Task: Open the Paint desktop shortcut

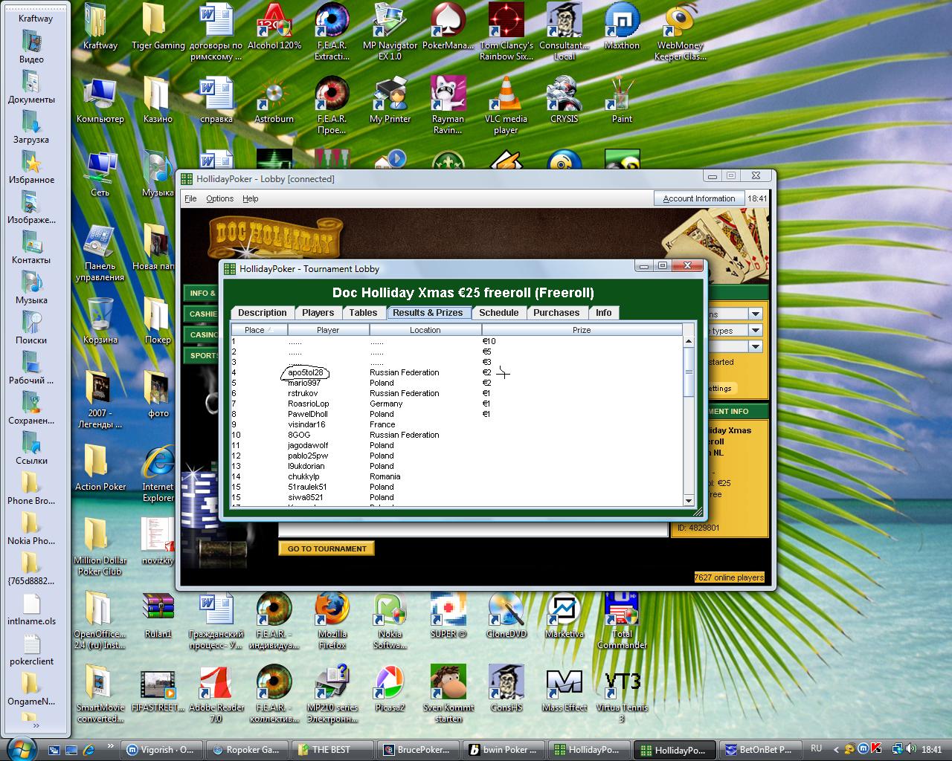Action: click(x=622, y=94)
